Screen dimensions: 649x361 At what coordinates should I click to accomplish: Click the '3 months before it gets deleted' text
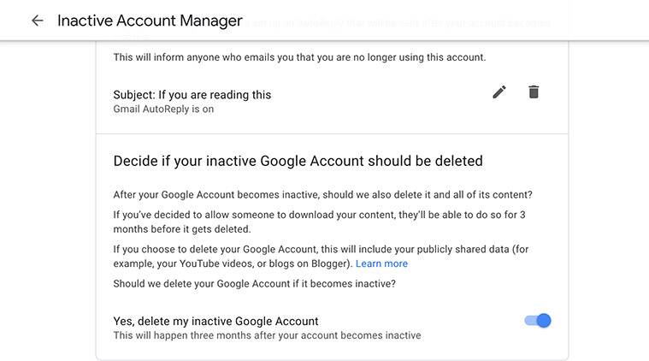point(180,229)
